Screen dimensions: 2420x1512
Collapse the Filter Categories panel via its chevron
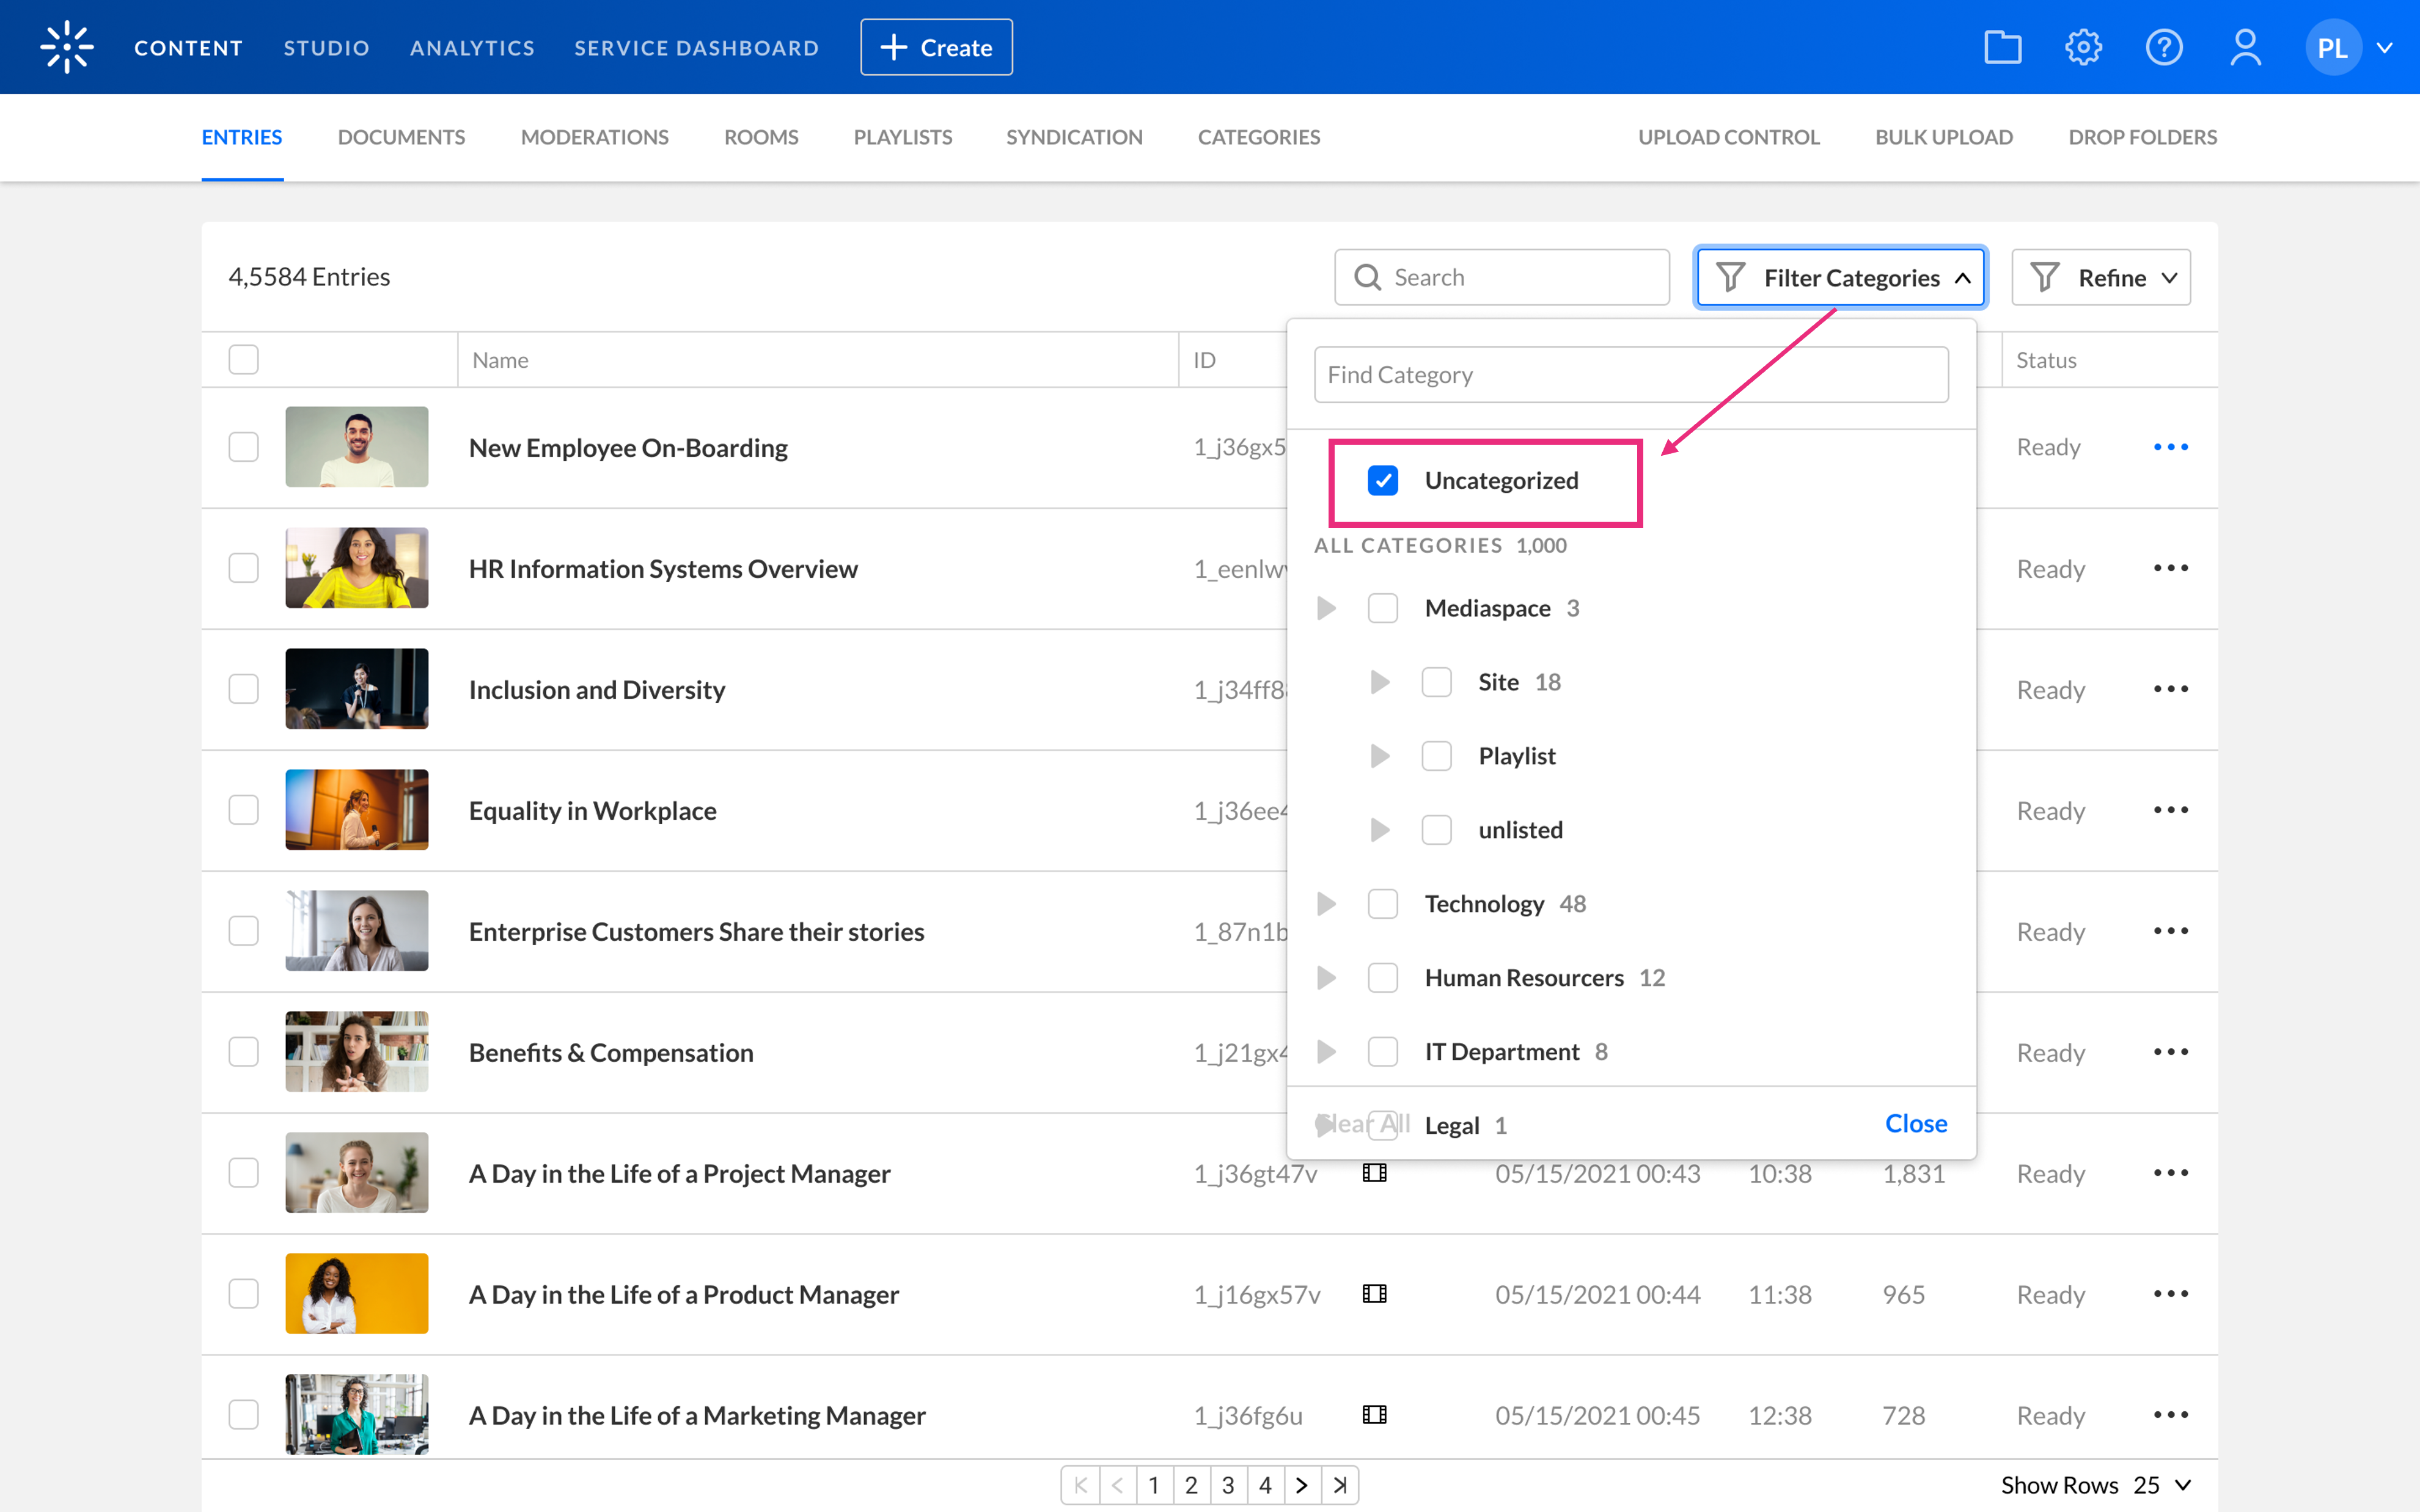coord(1963,277)
